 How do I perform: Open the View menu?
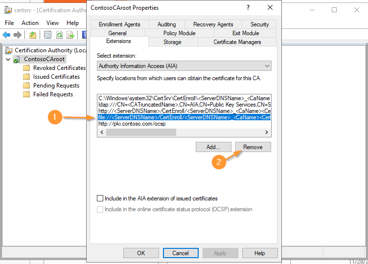coord(52,23)
